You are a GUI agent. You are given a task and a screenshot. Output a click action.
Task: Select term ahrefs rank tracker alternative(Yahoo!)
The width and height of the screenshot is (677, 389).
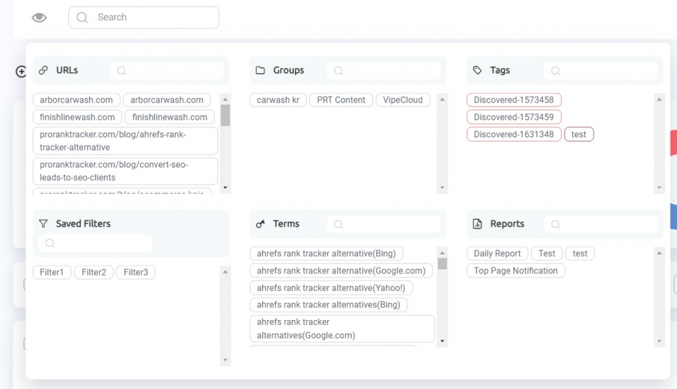tap(331, 288)
